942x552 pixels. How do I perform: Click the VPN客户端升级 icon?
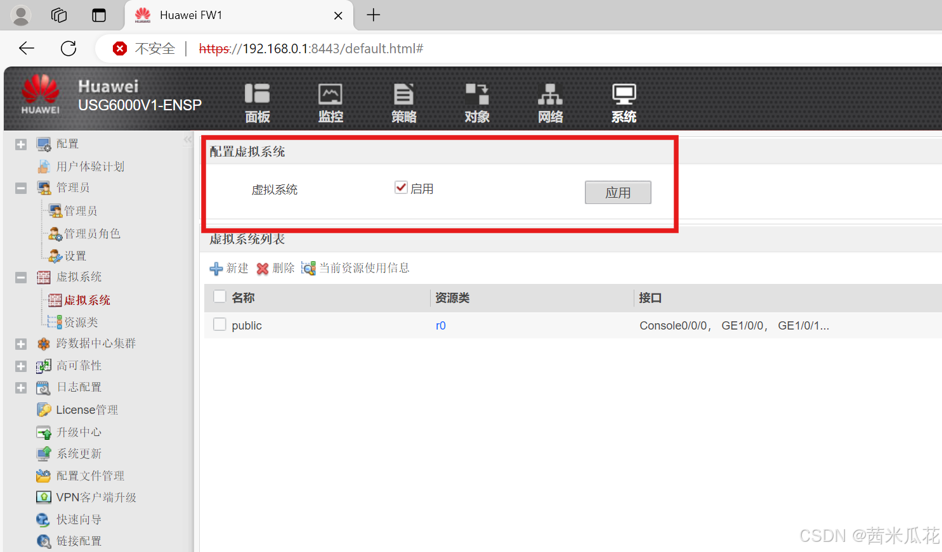[44, 497]
